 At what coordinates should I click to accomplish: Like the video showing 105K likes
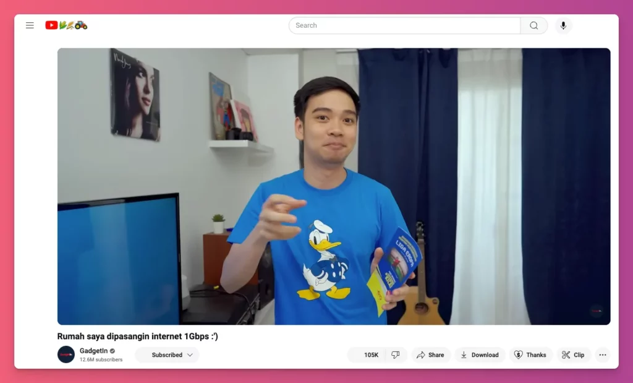click(367, 355)
